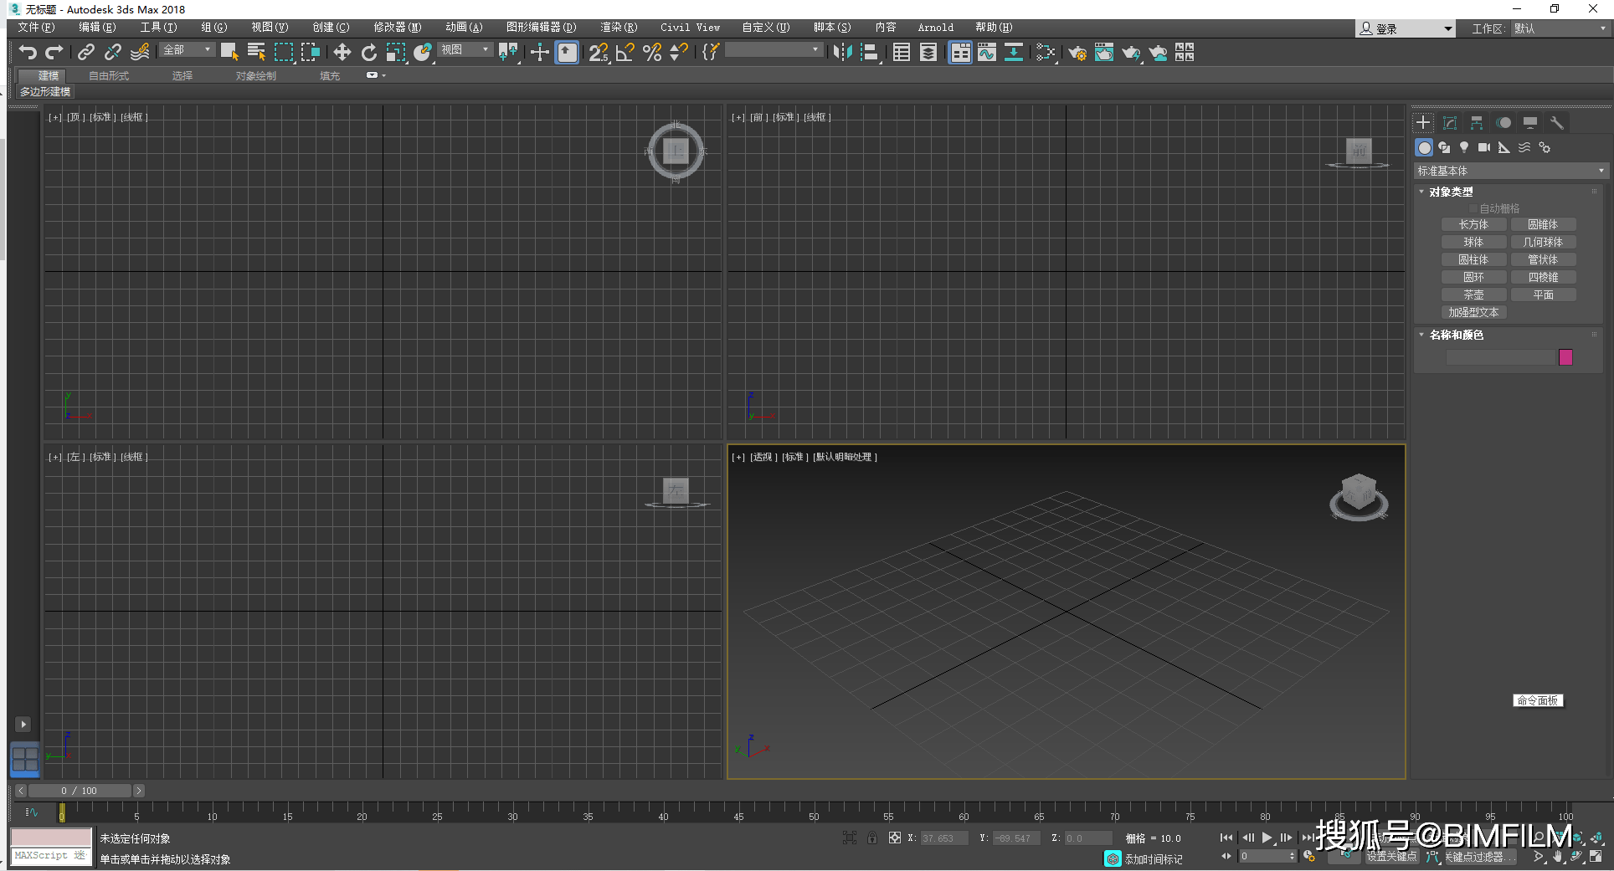Click the Play Animation button
This screenshot has height=871, width=1614.
(1267, 838)
